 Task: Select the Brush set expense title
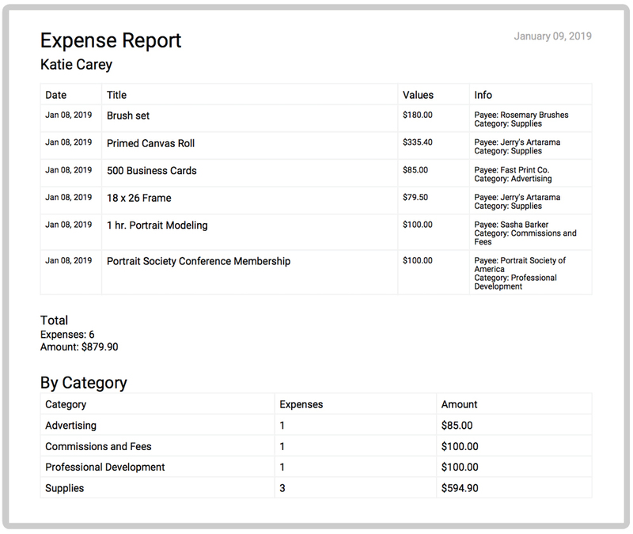coord(128,116)
